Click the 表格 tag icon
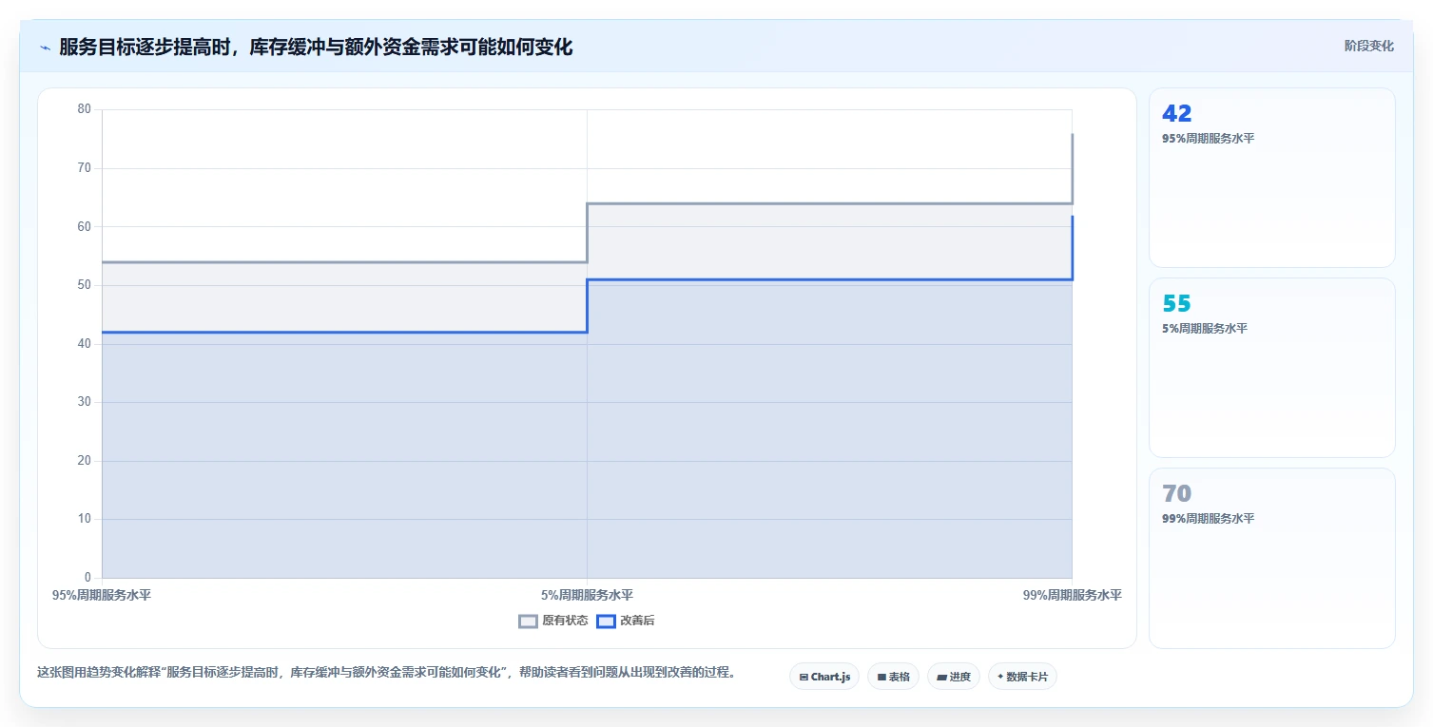The height and width of the screenshot is (727, 1433). click(881, 678)
